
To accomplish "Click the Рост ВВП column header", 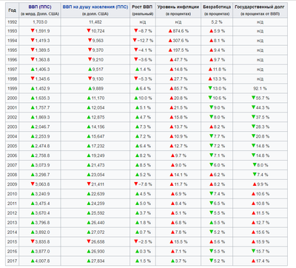I will [x=143, y=10].
